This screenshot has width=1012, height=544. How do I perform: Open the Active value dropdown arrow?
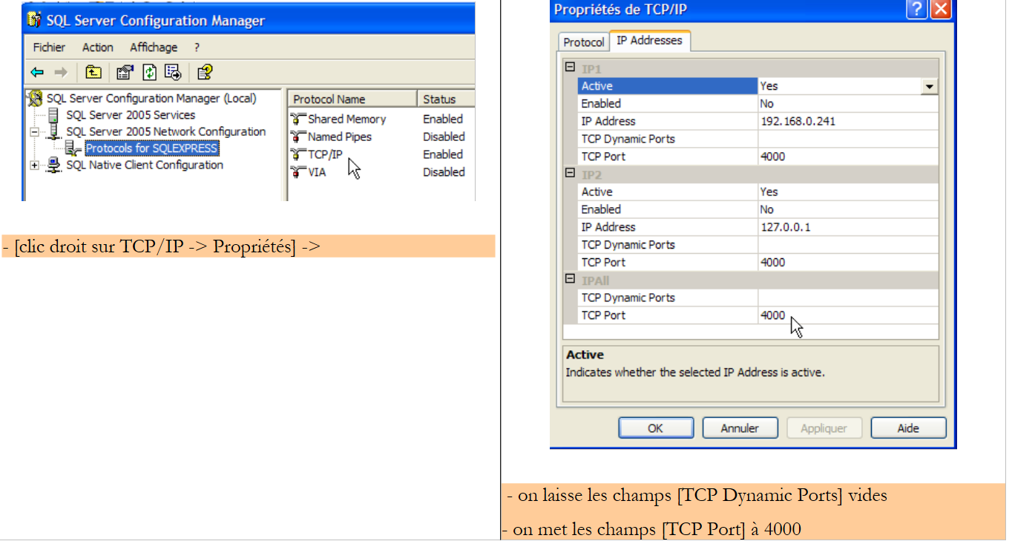tap(929, 87)
